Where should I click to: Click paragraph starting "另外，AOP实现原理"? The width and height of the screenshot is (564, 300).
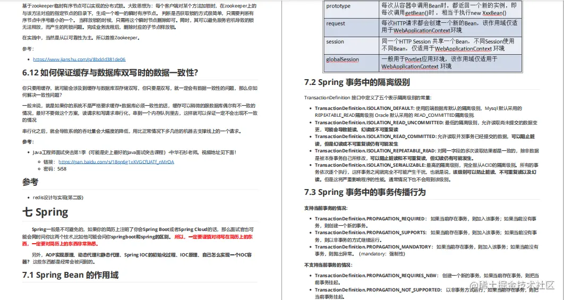coord(137,258)
